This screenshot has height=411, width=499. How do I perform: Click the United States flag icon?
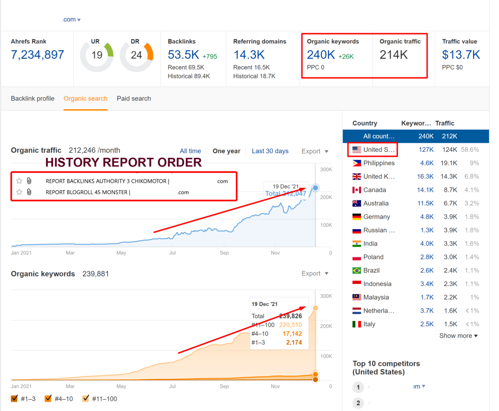[x=356, y=150]
